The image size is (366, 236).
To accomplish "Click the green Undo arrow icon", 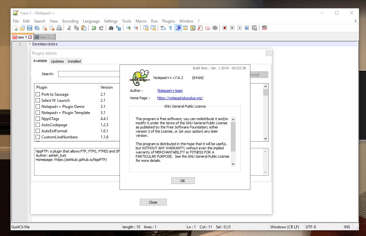I will click(x=94, y=28).
